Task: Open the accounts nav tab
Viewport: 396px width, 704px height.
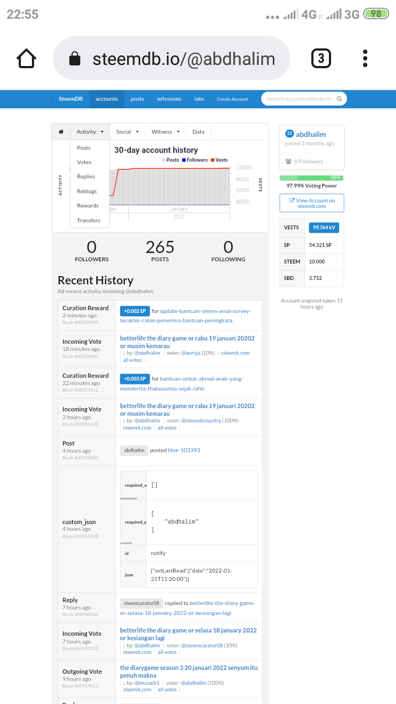Action: (x=107, y=99)
